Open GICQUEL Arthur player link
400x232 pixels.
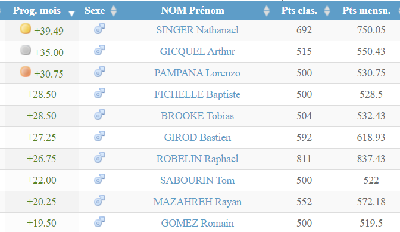point(198,52)
